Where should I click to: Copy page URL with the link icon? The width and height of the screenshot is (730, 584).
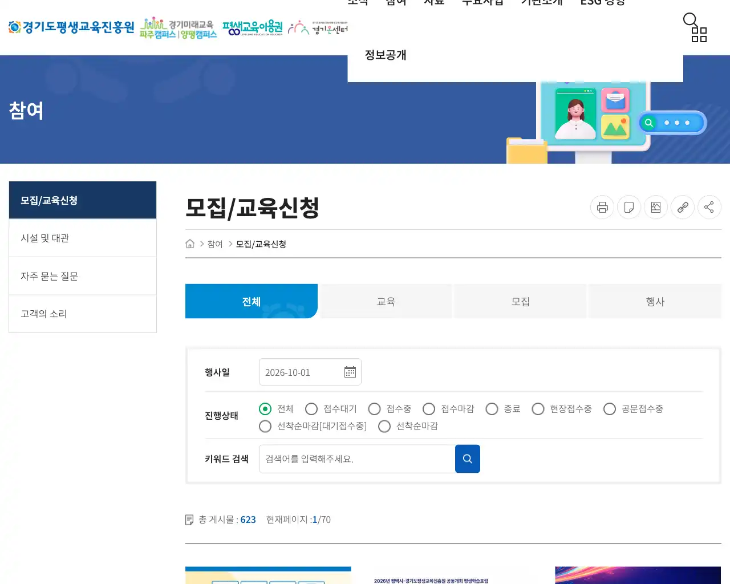[x=683, y=207]
